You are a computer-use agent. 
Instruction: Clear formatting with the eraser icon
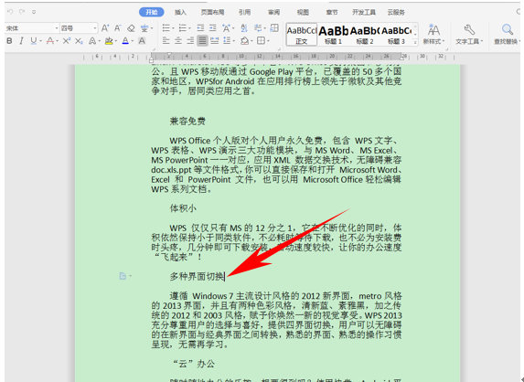131,28
